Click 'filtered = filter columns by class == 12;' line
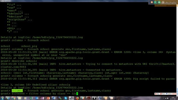The height and width of the screenshot is (100, 178). tap(44, 94)
